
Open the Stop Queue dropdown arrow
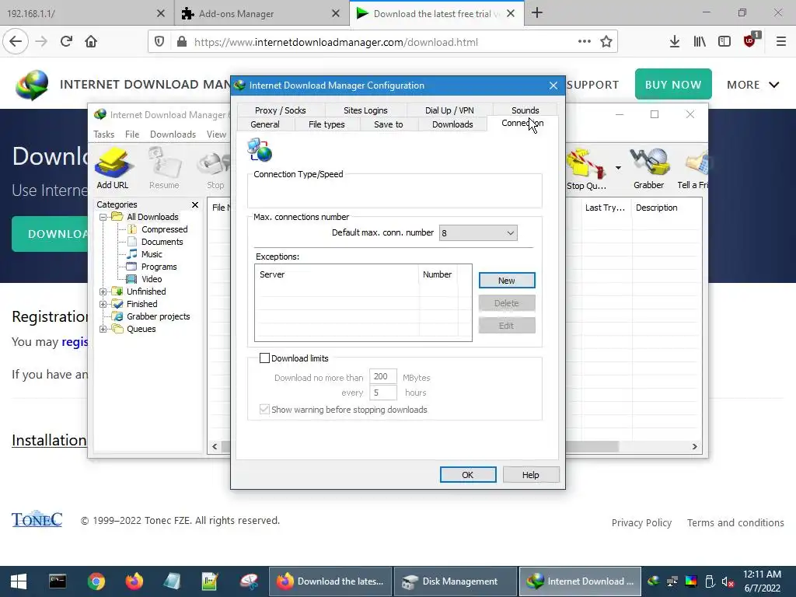pos(618,168)
